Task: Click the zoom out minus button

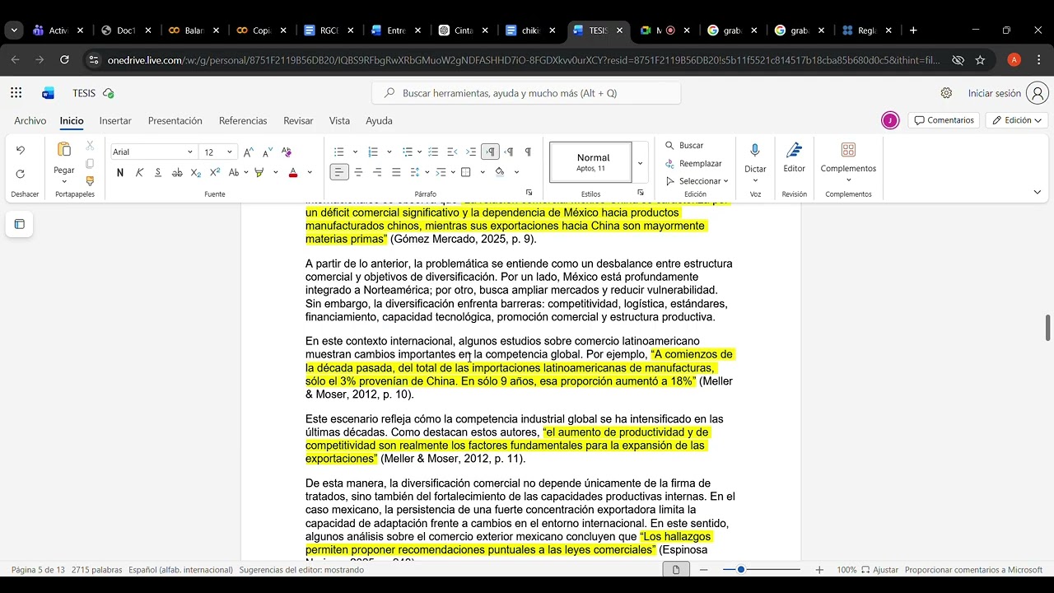Action: click(703, 570)
